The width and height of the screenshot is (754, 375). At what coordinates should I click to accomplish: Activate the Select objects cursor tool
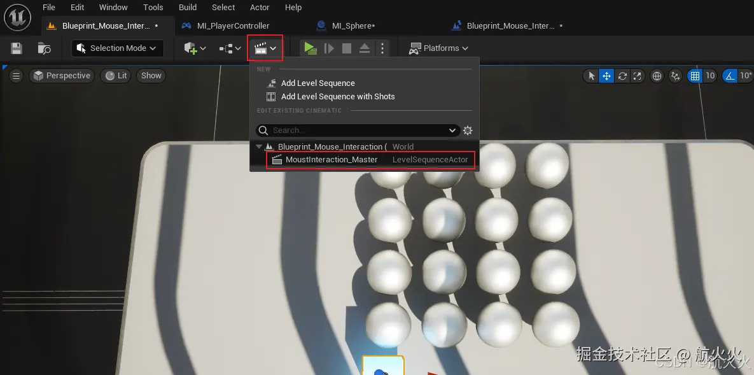[591, 76]
